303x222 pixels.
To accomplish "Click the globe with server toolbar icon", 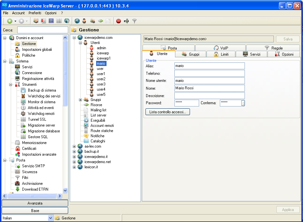I will (67, 21).
